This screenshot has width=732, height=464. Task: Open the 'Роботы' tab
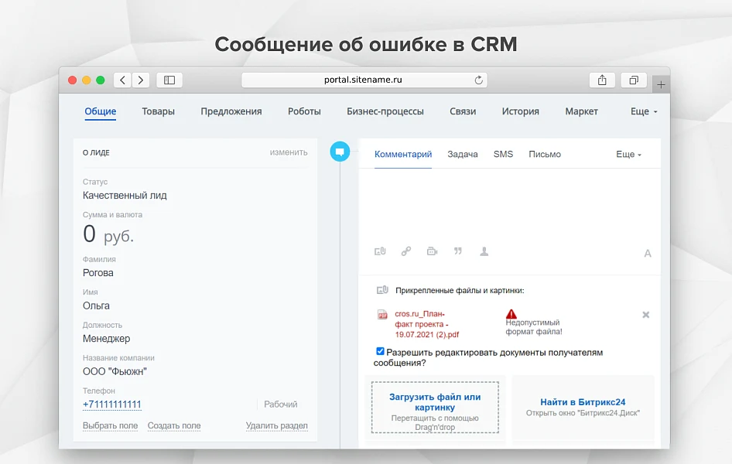click(x=304, y=111)
